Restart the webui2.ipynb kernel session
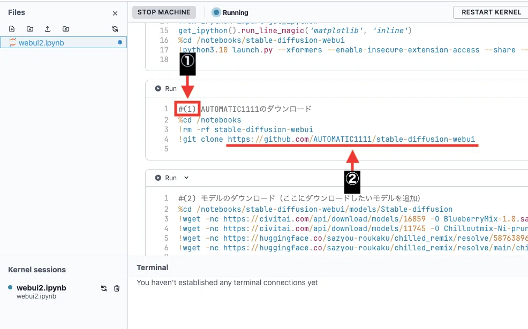The image size is (528, 329). pos(104,288)
